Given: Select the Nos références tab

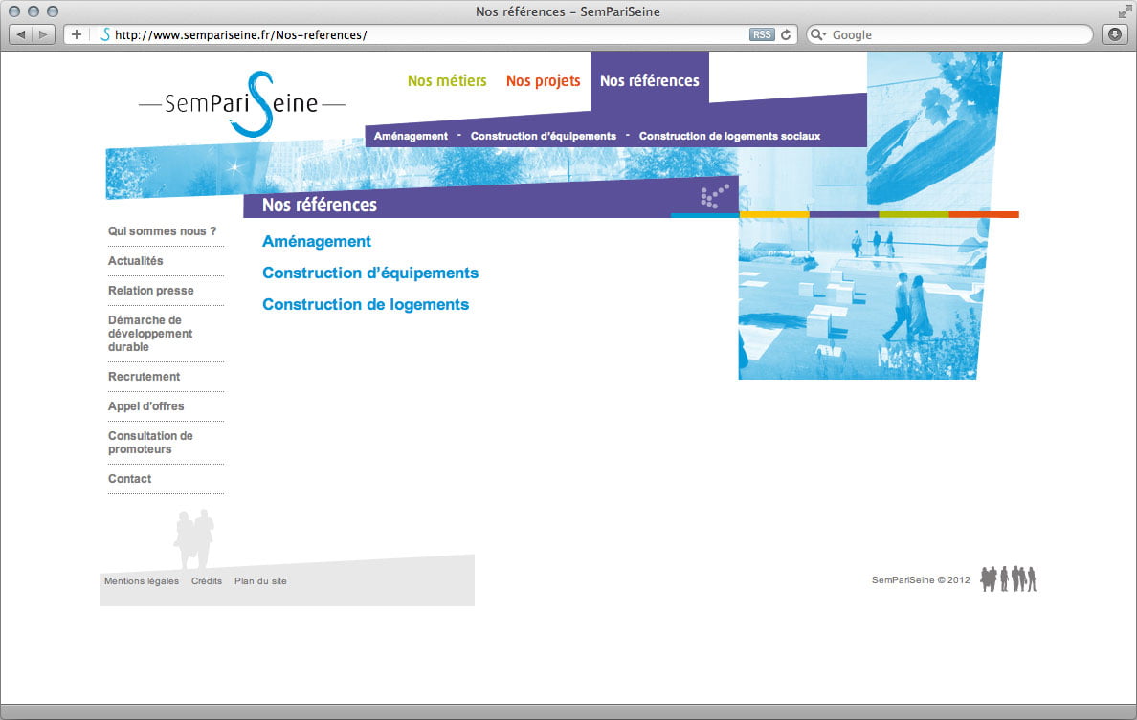Looking at the screenshot, I should (x=649, y=80).
